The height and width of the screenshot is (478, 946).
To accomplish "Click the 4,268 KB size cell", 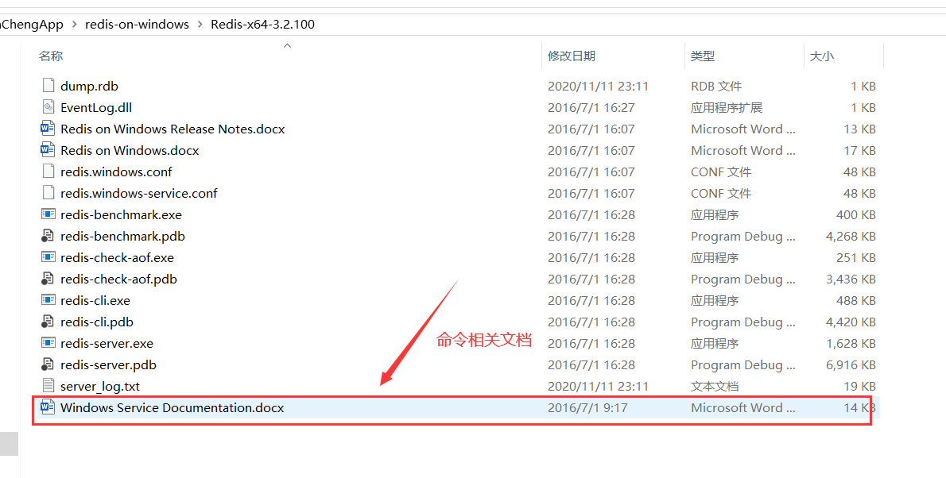I will 851,237.
